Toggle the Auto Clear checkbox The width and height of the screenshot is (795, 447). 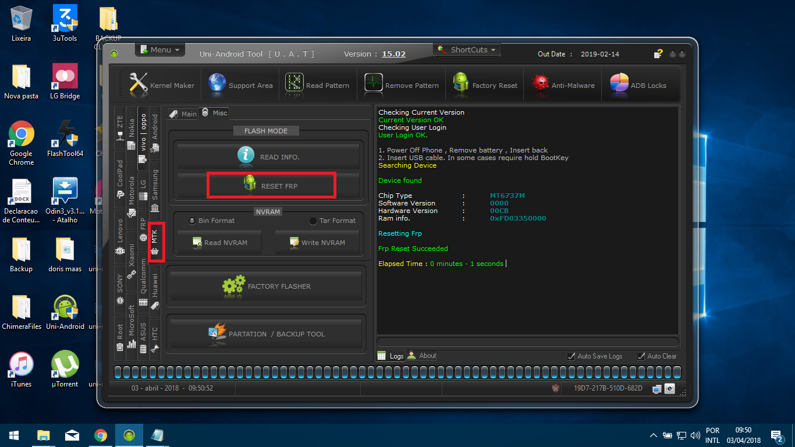coord(657,356)
